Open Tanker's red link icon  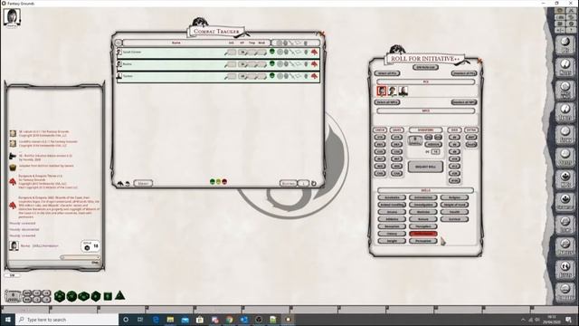pos(314,76)
